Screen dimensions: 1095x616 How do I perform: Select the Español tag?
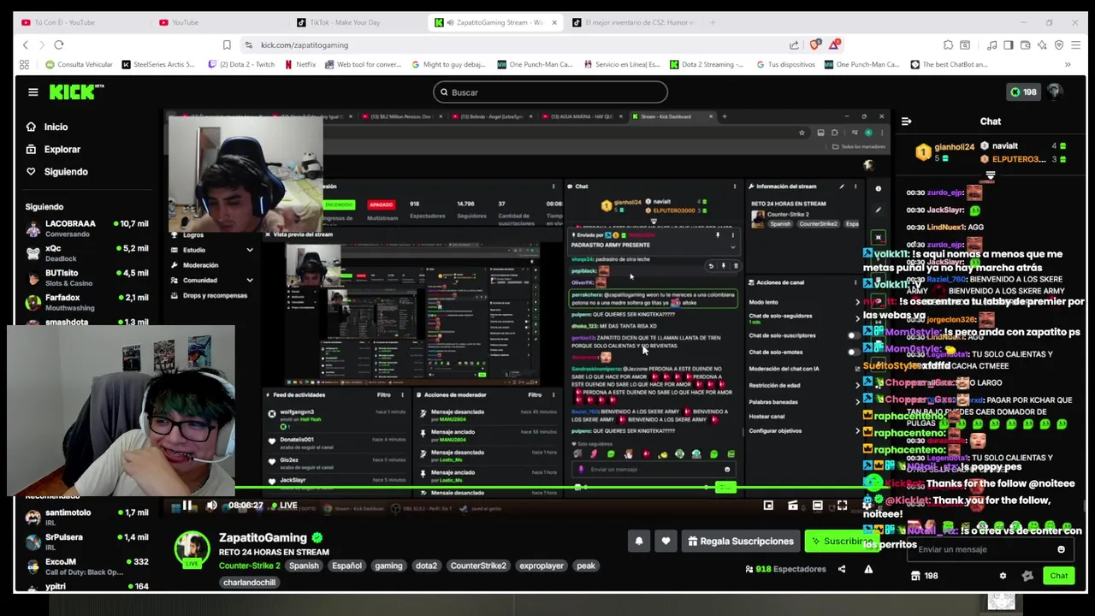pos(346,566)
